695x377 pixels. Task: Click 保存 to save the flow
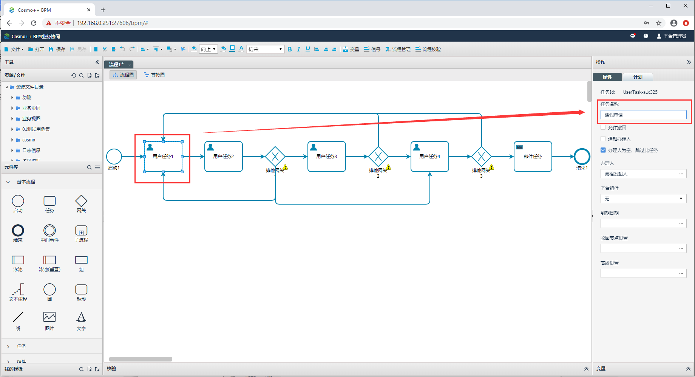(57, 49)
